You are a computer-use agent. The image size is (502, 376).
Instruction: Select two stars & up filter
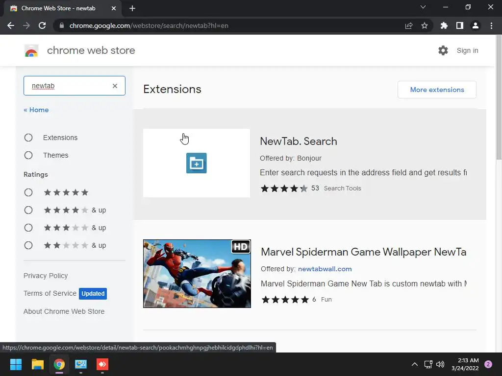click(28, 245)
